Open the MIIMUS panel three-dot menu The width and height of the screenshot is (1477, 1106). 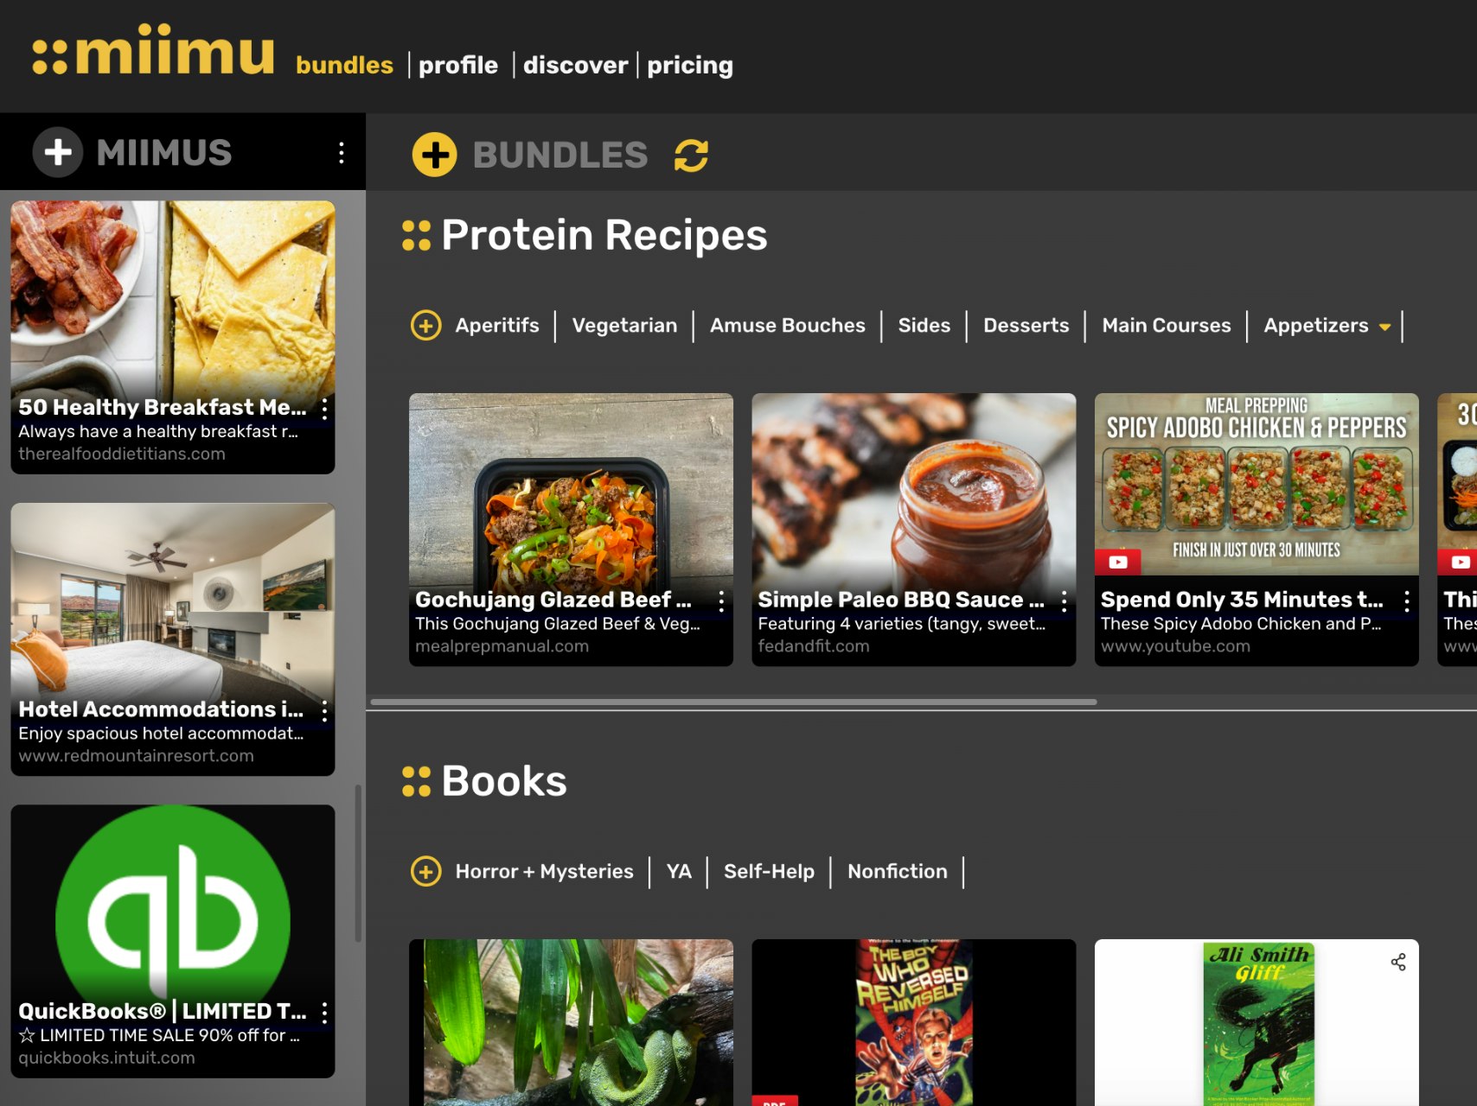coord(342,153)
